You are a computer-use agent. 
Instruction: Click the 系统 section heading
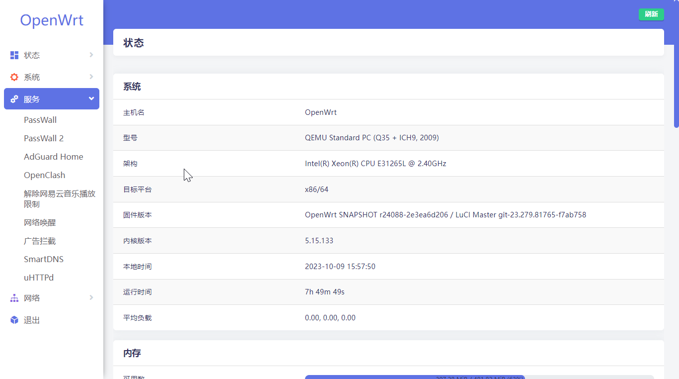click(132, 87)
